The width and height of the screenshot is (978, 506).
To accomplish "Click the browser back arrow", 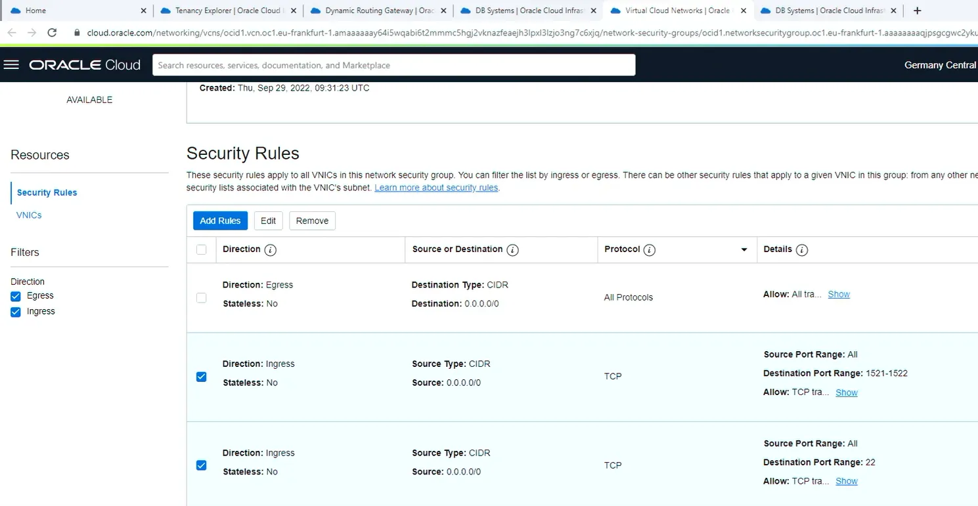I will click(x=12, y=32).
